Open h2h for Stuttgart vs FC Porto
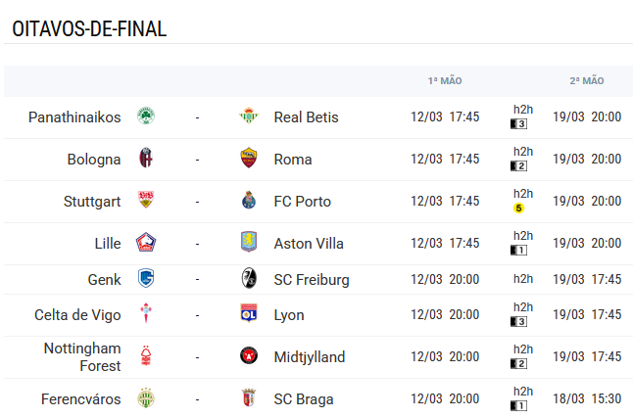The width and height of the screenshot is (633, 418). pos(522,194)
